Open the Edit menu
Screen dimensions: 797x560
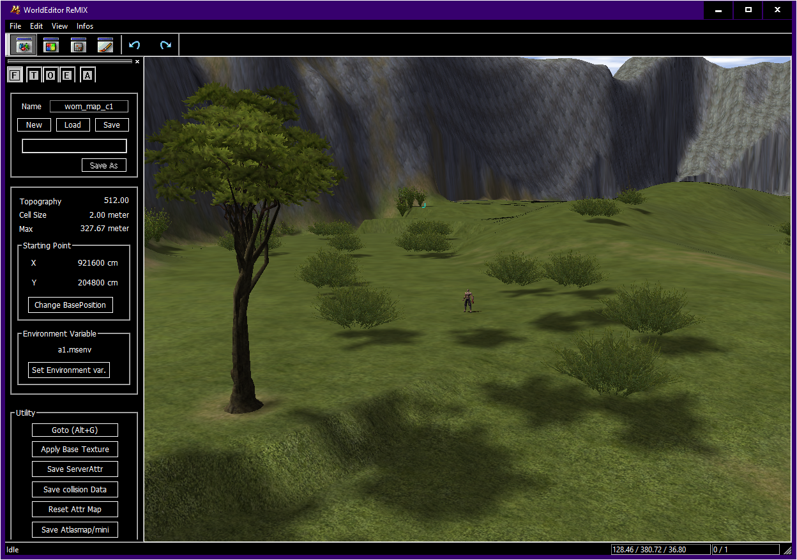(36, 26)
